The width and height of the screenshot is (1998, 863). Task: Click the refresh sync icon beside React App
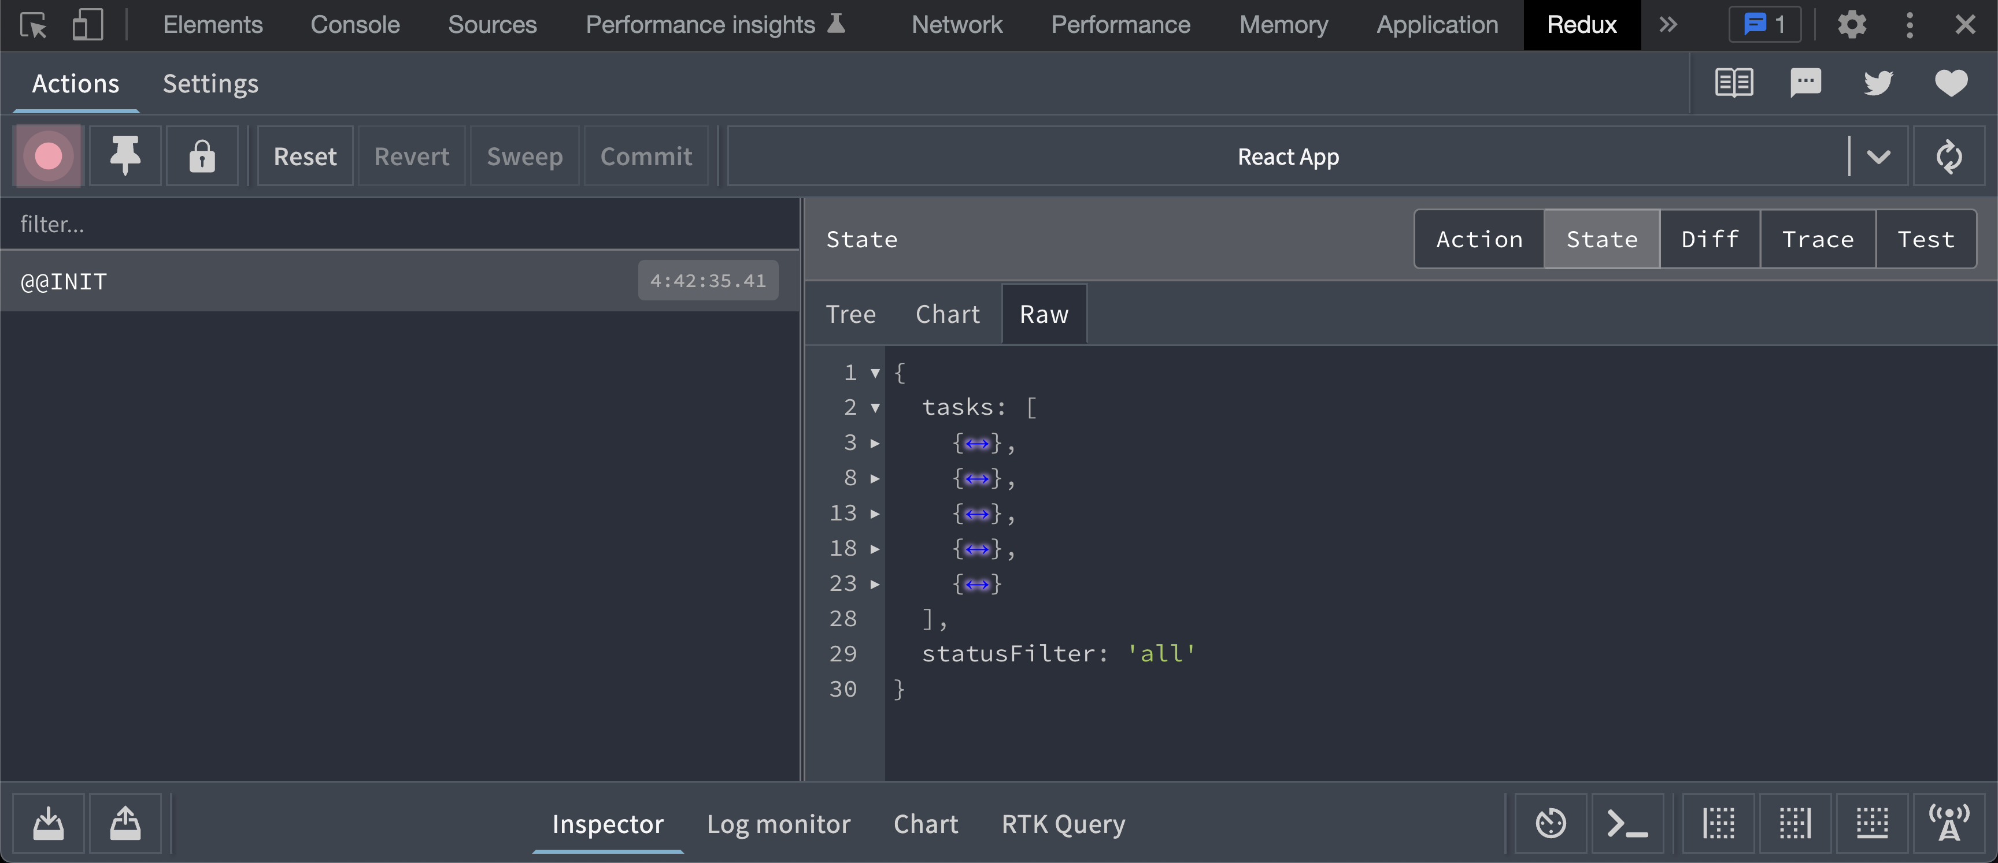[1948, 157]
